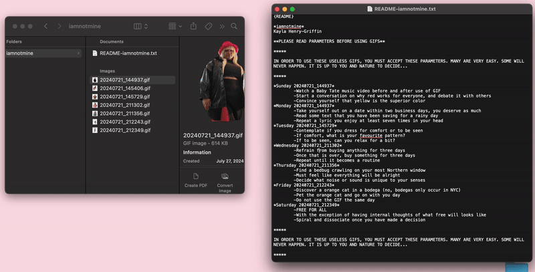The height and width of the screenshot is (272, 535).
Task: Click the Tuesday 20240721_145729 heading line
Action: click(x=305, y=126)
